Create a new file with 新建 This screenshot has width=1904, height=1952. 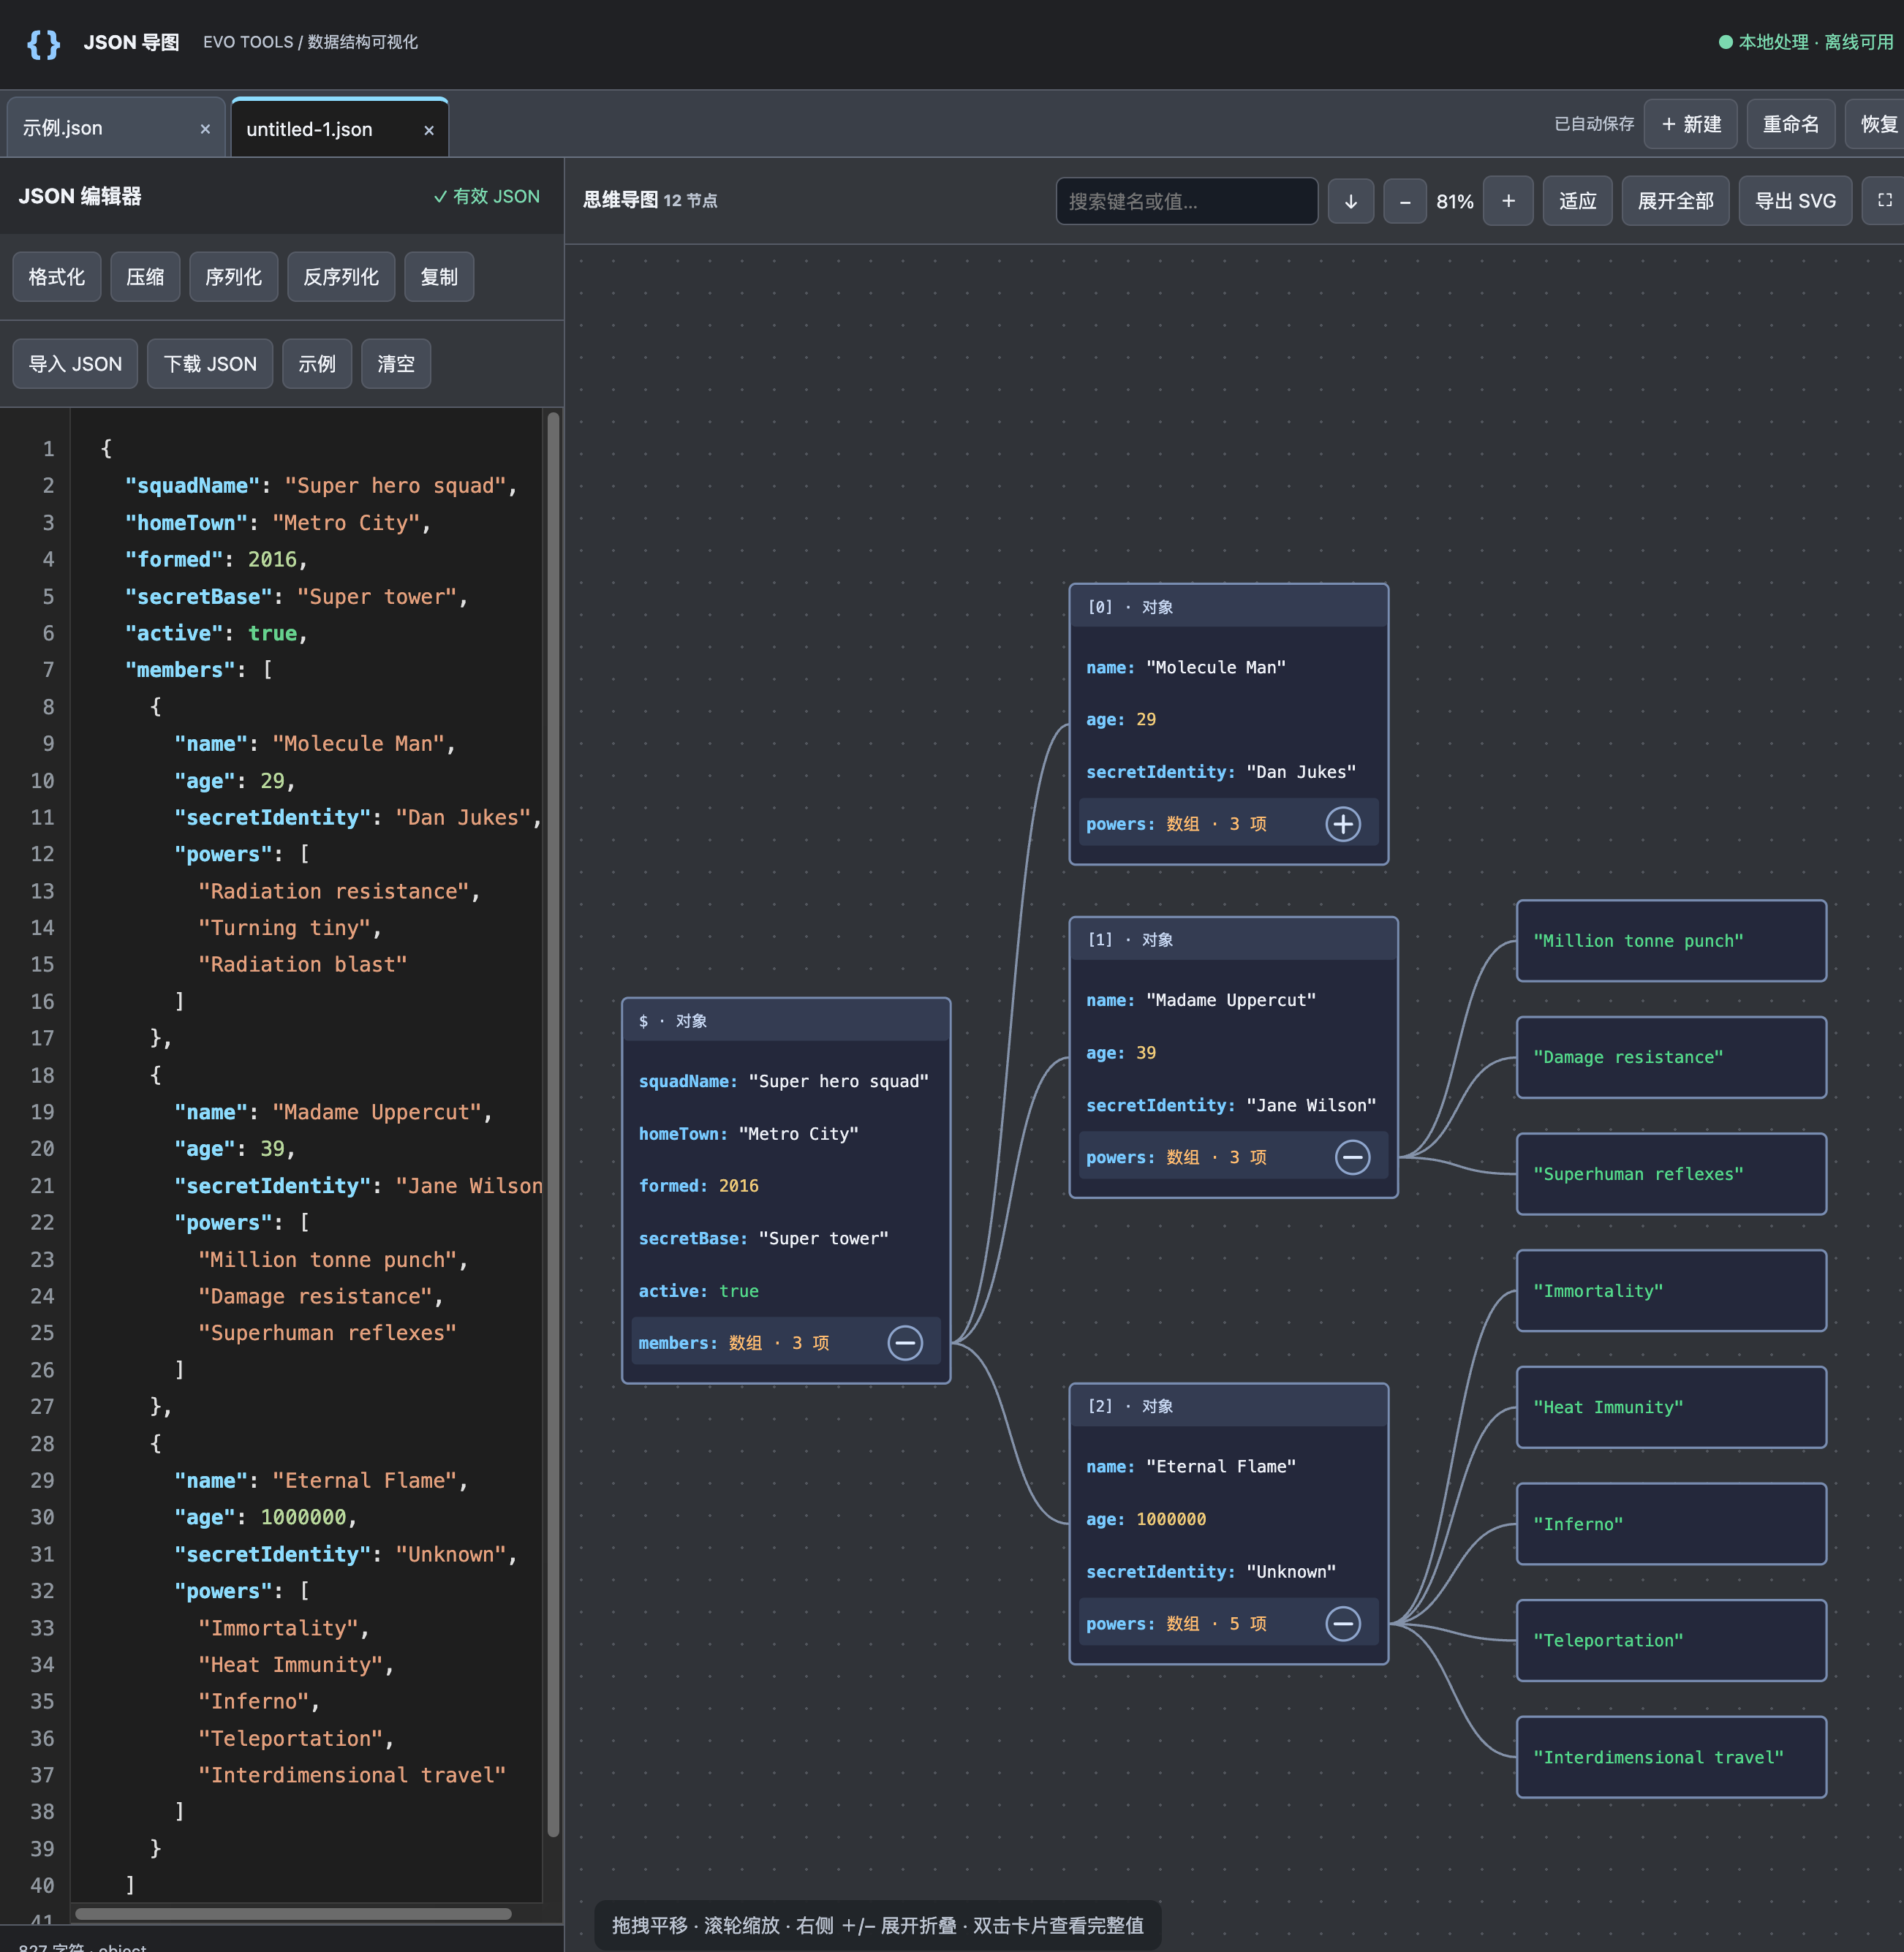(x=1690, y=124)
